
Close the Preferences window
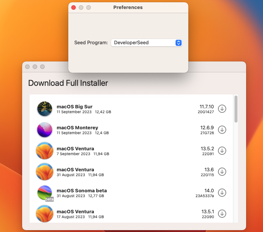tap(74, 7)
